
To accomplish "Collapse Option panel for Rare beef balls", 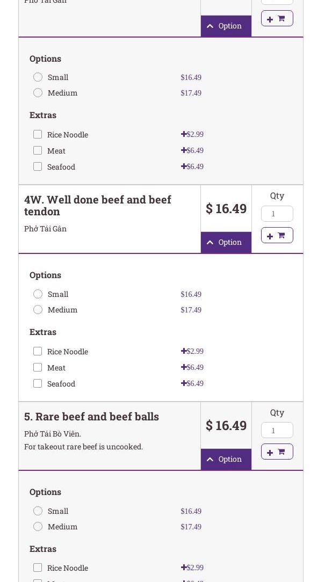I will pos(226,460).
